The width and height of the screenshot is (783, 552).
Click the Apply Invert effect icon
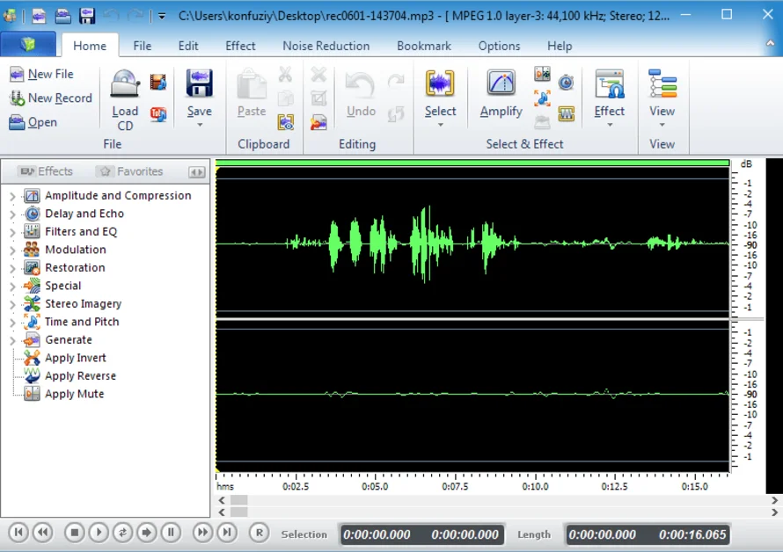[x=32, y=358]
